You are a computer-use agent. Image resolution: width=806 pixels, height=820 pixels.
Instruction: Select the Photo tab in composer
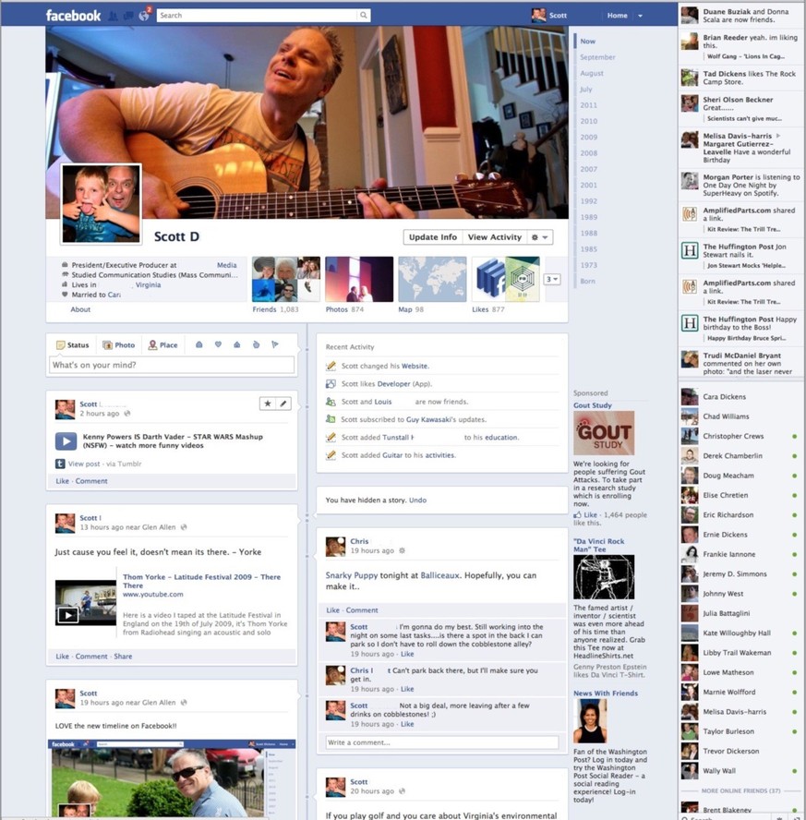click(119, 345)
